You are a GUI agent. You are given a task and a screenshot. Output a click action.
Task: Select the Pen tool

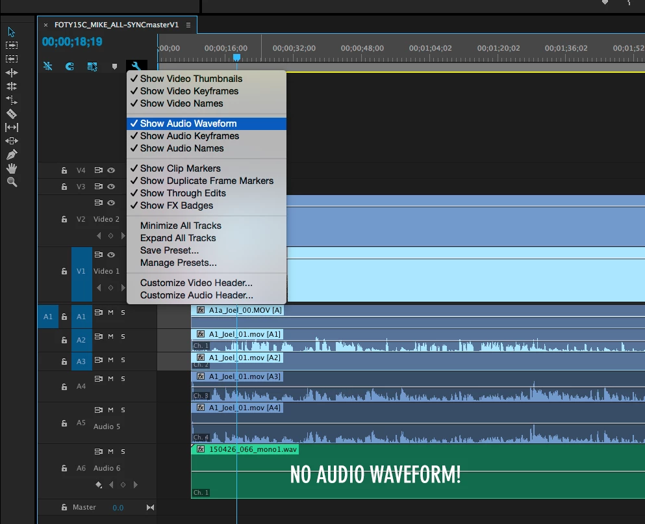tap(12, 155)
